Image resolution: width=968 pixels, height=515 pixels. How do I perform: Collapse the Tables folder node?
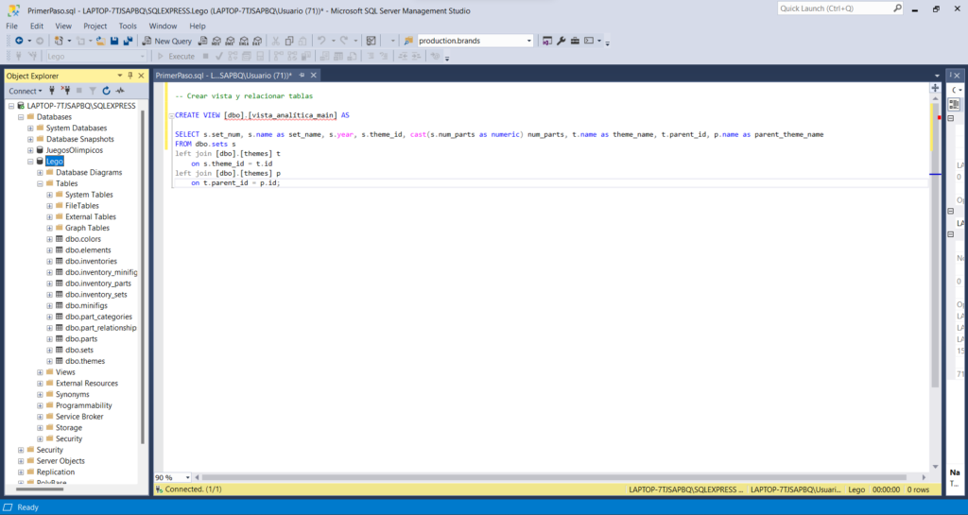point(40,183)
